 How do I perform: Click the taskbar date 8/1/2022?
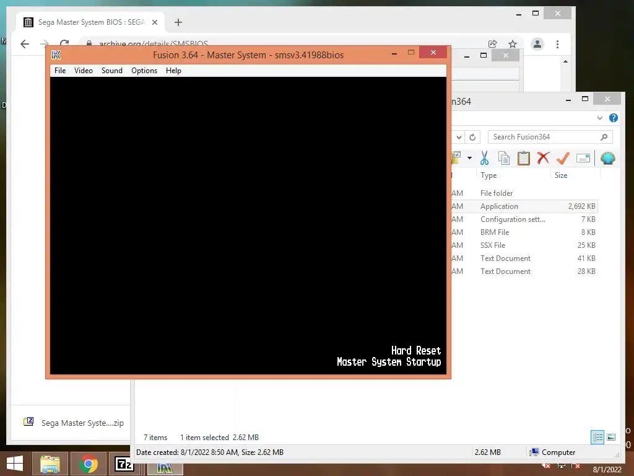click(x=607, y=470)
